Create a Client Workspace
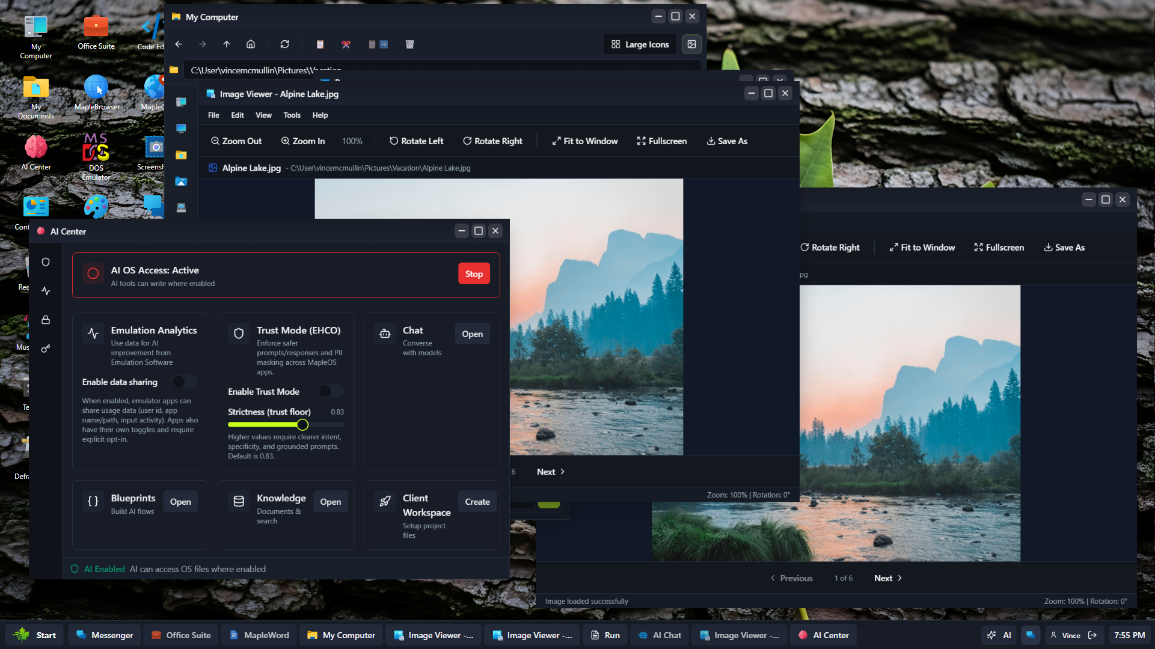The width and height of the screenshot is (1155, 649). pos(477,502)
